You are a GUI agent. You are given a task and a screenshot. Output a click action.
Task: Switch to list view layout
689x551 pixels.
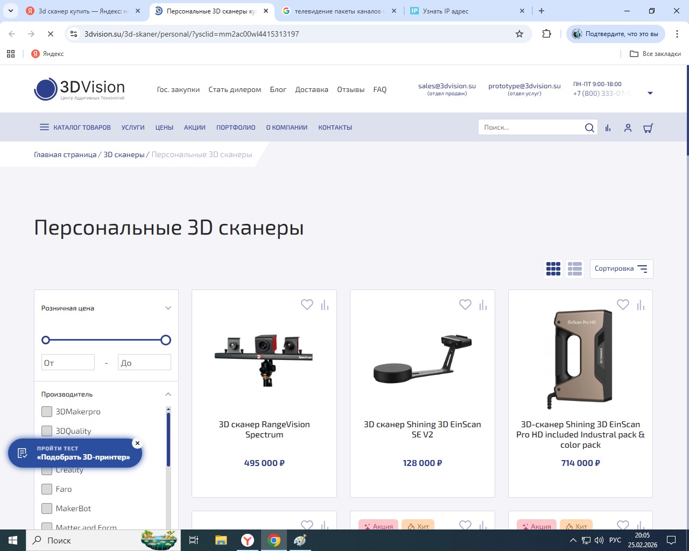point(575,269)
